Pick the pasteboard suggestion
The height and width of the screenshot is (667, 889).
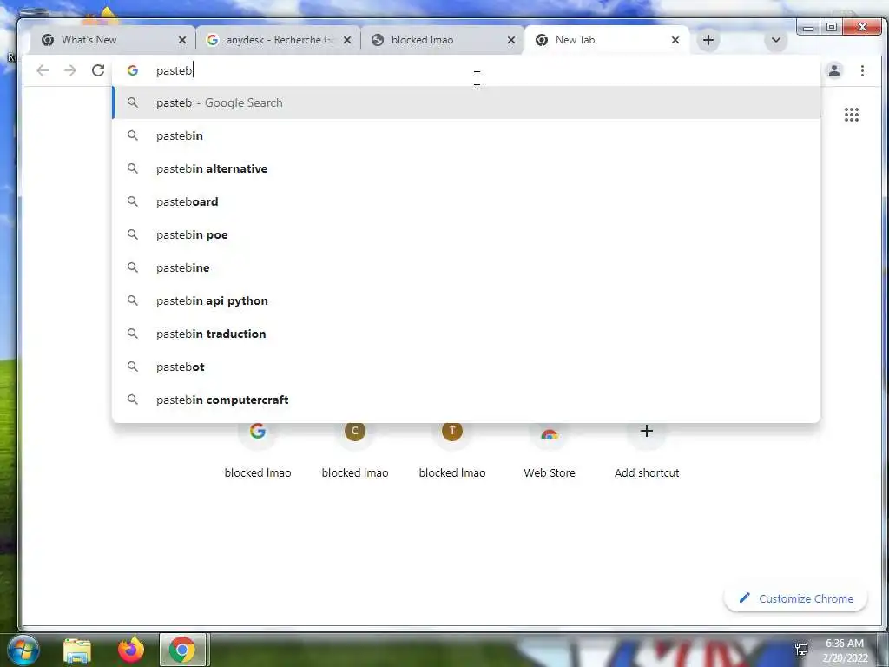pos(466,201)
